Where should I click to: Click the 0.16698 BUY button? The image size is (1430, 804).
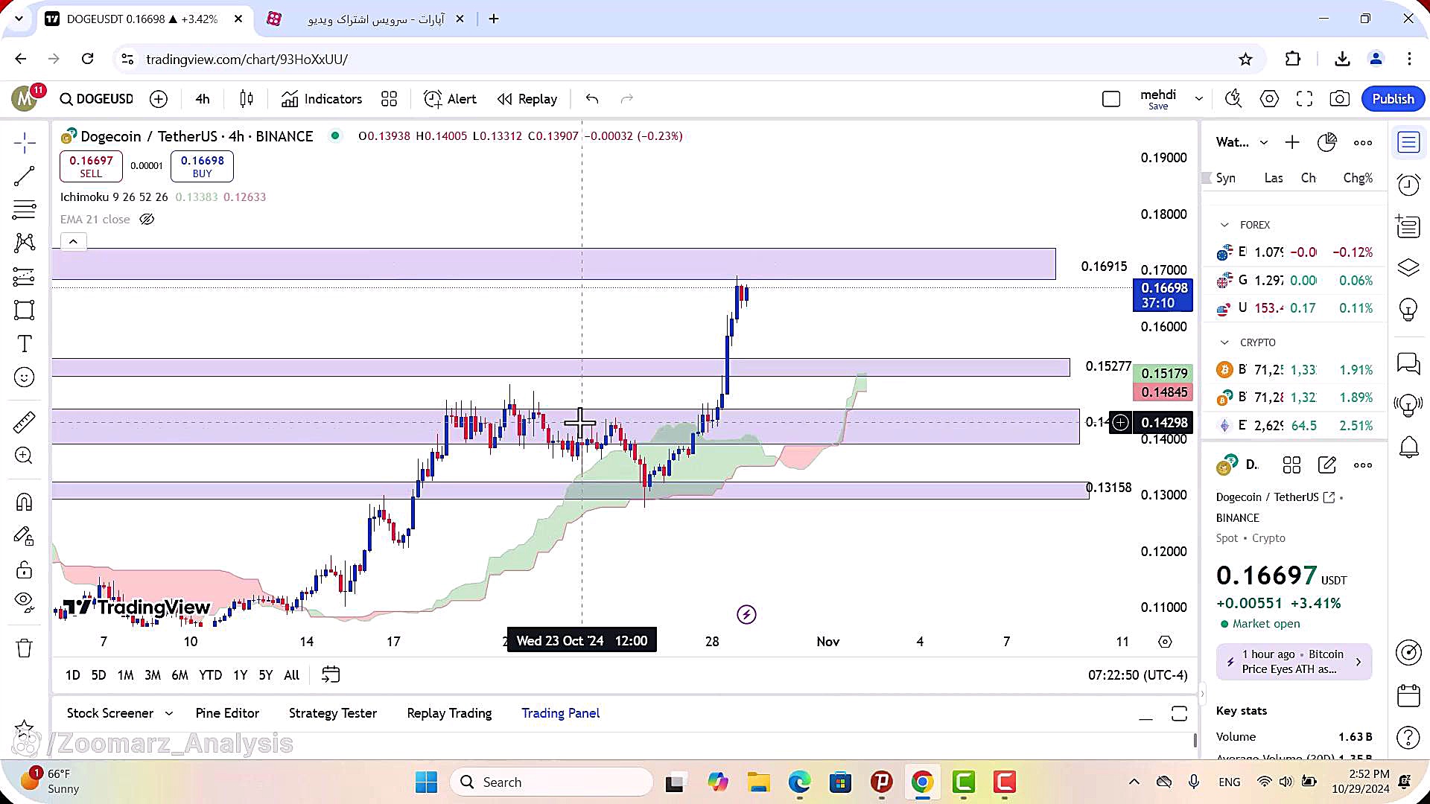(202, 166)
